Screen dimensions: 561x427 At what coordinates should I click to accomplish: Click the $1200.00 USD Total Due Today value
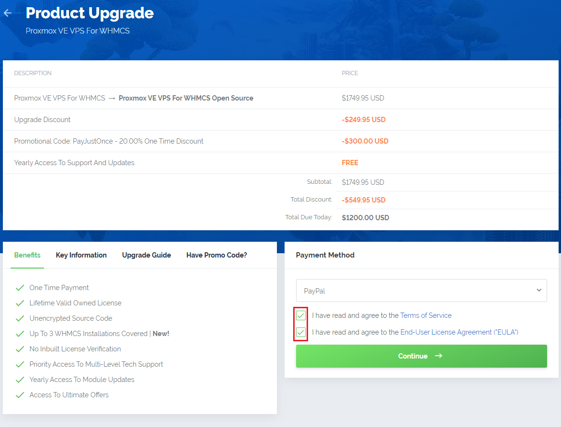pyautogui.click(x=365, y=217)
